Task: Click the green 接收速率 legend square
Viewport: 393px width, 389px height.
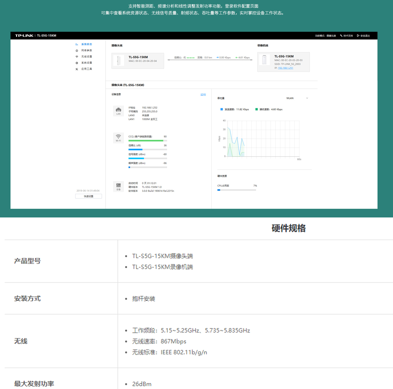Action: pyautogui.click(x=257, y=109)
